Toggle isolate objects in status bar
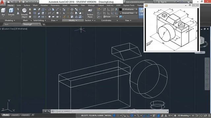The height and width of the screenshot is (118, 211). click(x=197, y=116)
